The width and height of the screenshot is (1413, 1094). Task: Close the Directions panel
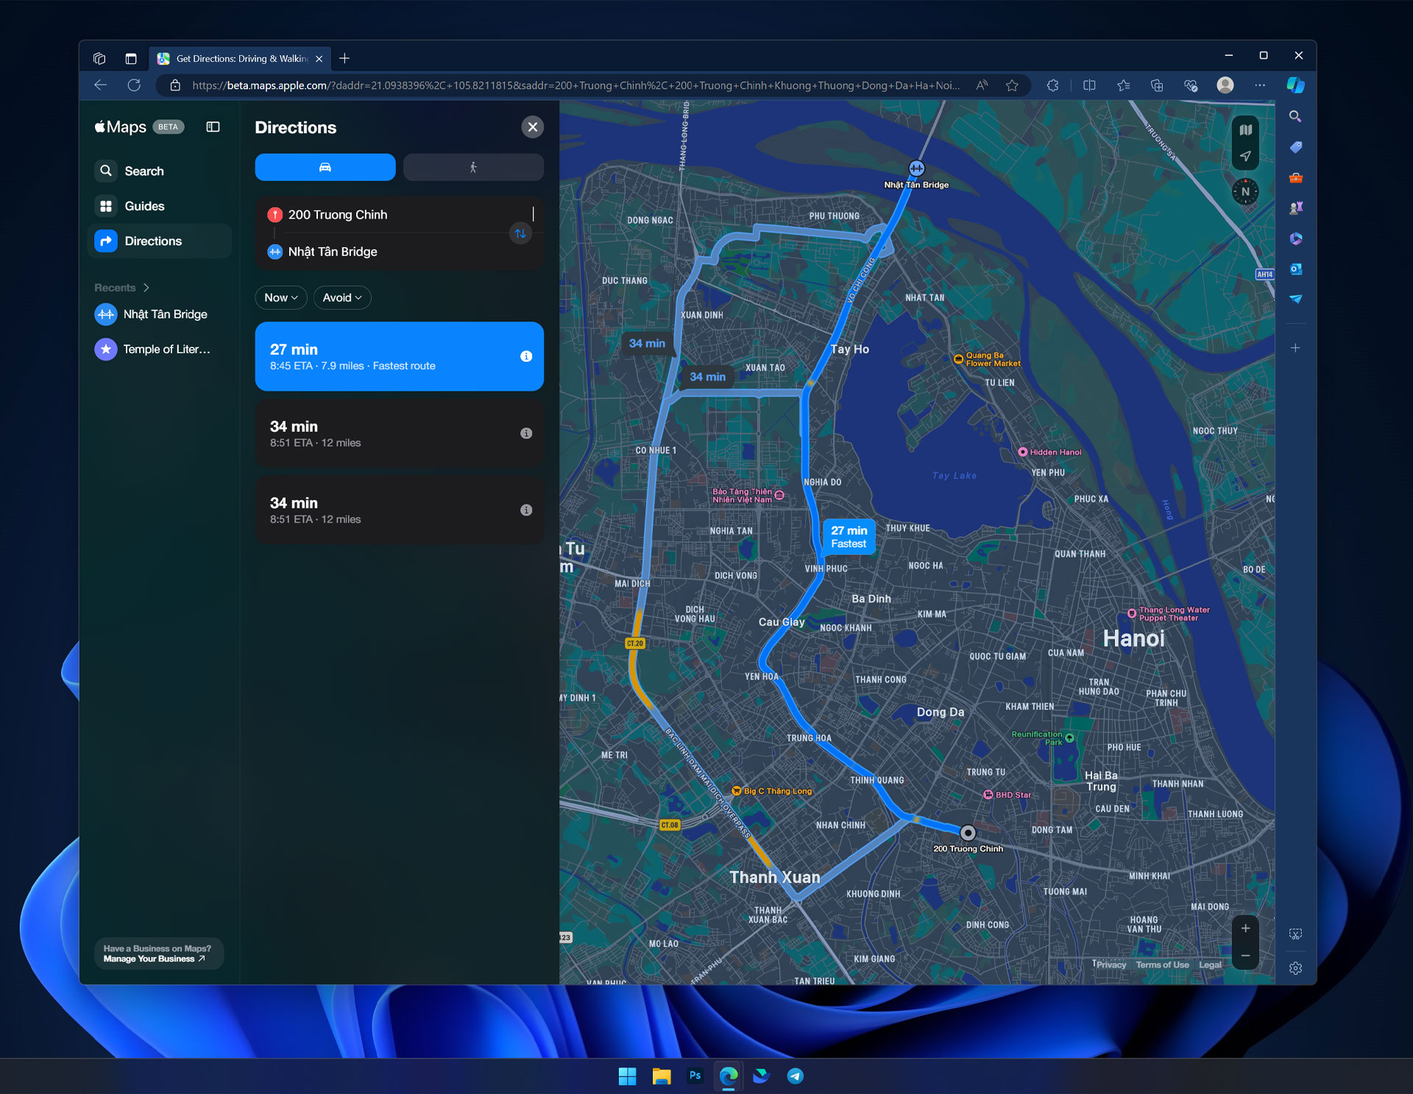pyautogui.click(x=533, y=127)
